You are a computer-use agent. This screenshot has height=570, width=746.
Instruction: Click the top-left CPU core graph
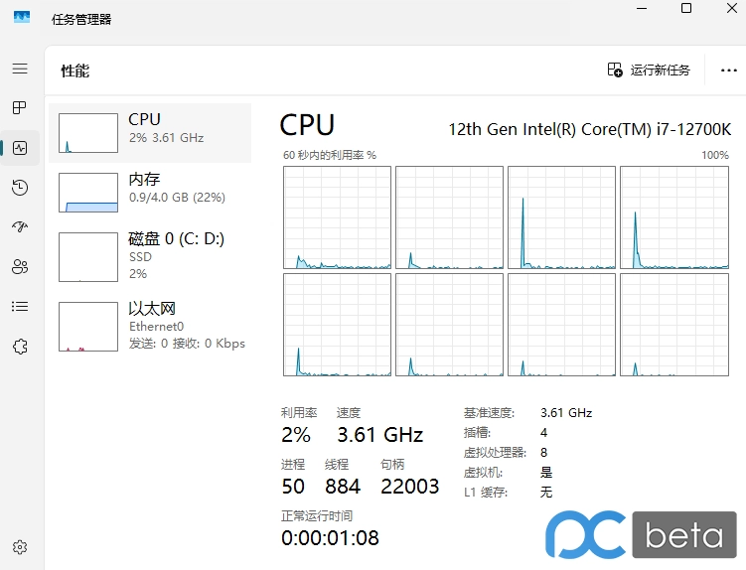(337, 217)
